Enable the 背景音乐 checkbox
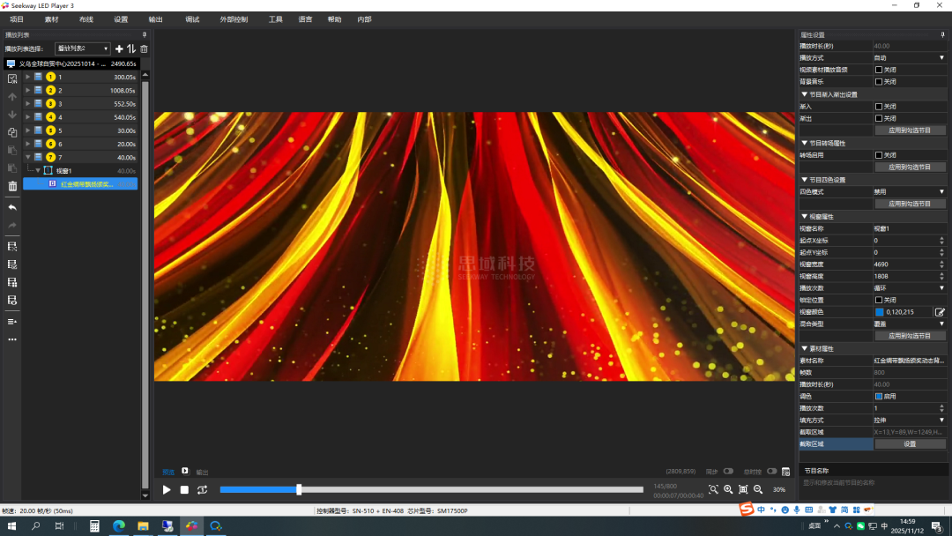This screenshot has width=952, height=536. coord(879,82)
